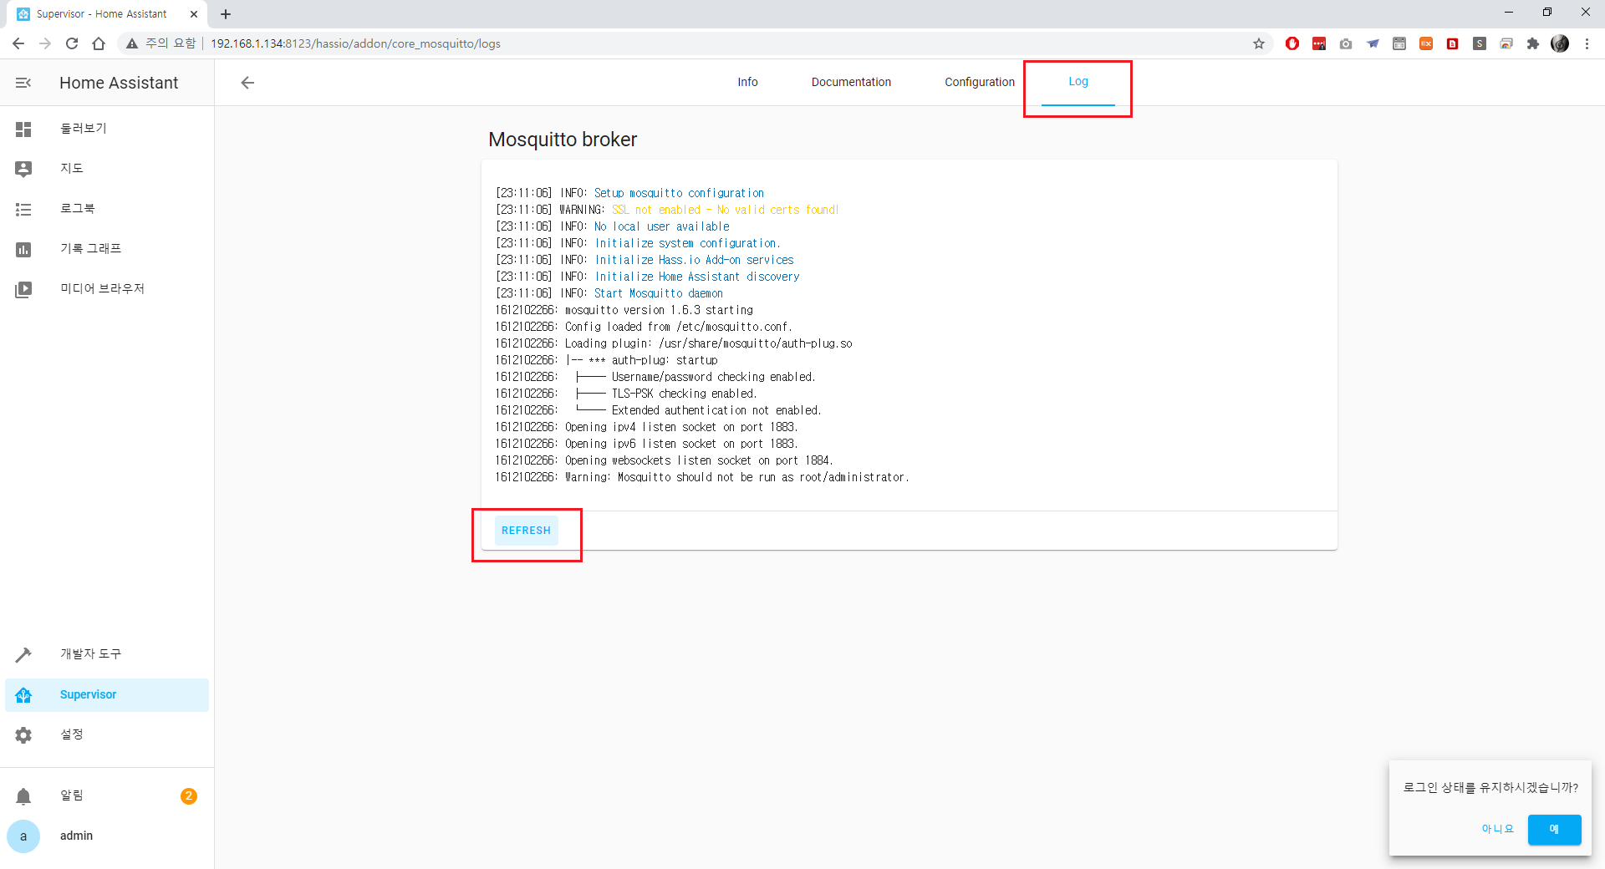Click the admin username label
The width and height of the screenshot is (1605, 869).
76,836
